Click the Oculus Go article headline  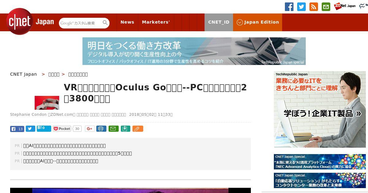pyautogui.click(x=155, y=93)
